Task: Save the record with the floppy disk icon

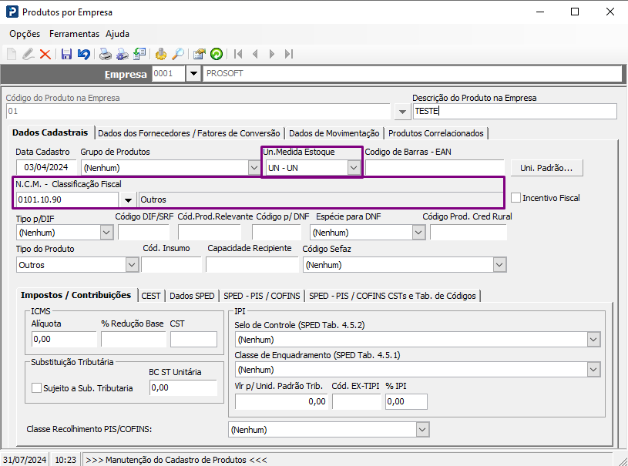Action: tap(66, 54)
